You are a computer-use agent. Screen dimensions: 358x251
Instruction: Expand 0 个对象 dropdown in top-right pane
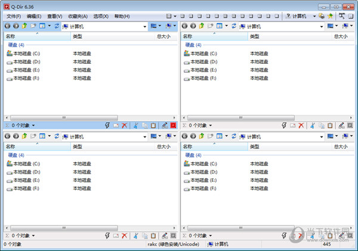[x=211, y=125]
